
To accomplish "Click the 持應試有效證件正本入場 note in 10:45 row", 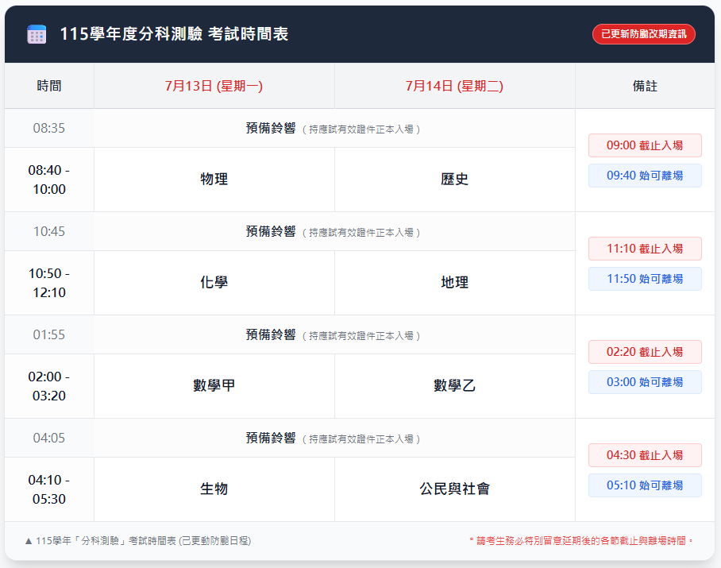I will [361, 233].
